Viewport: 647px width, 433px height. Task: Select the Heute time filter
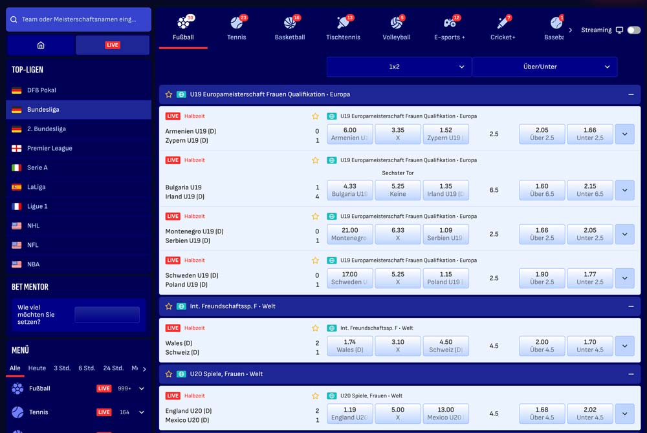36,368
